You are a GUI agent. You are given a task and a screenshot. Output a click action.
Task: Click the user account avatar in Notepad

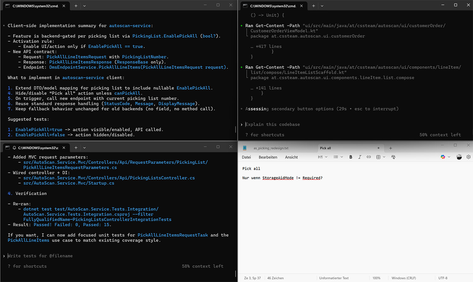point(459,157)
